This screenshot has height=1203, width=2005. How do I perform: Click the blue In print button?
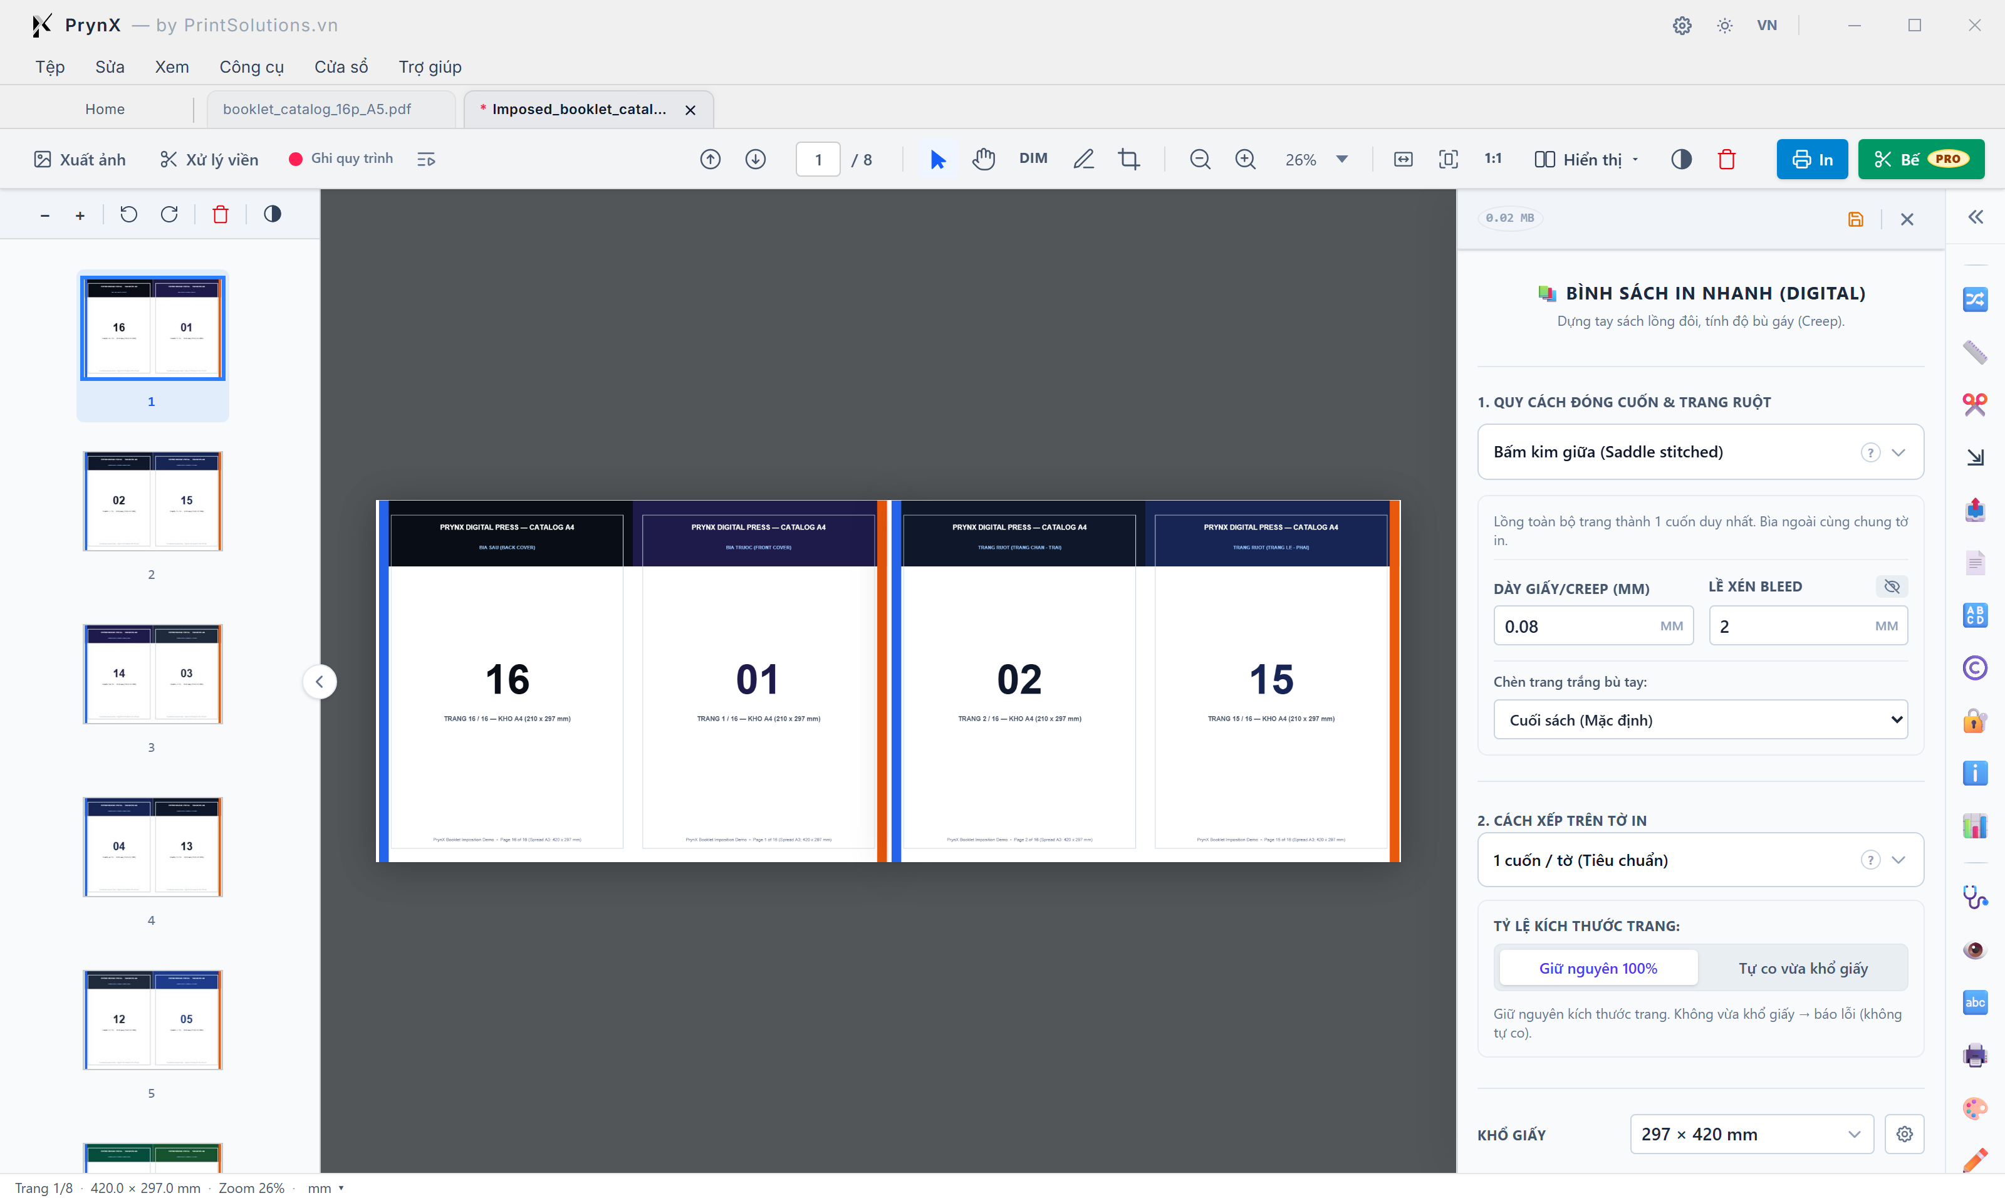[x=1811, y=160]
